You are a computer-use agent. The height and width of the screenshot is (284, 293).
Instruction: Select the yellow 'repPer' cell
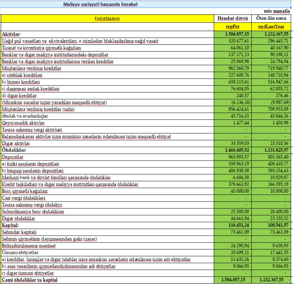[233, 27]
